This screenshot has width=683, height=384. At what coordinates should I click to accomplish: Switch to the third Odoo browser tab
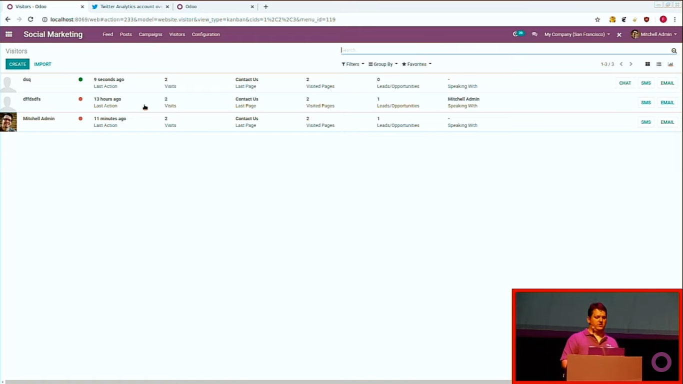215,6
